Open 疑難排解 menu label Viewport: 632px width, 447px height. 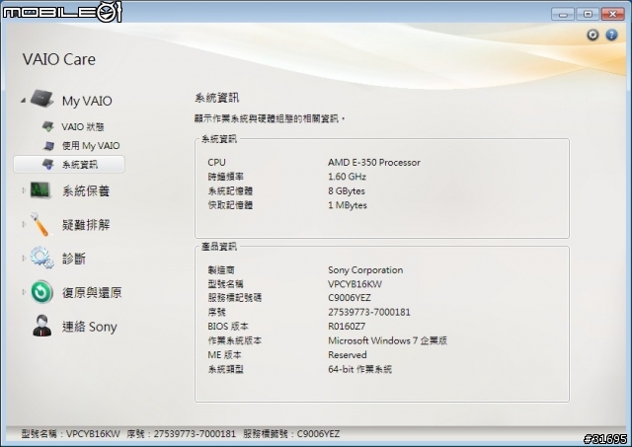coord(86,225)
